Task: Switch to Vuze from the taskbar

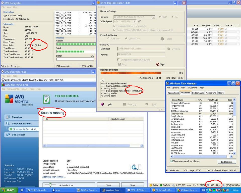Action: (x=63, y=190)
